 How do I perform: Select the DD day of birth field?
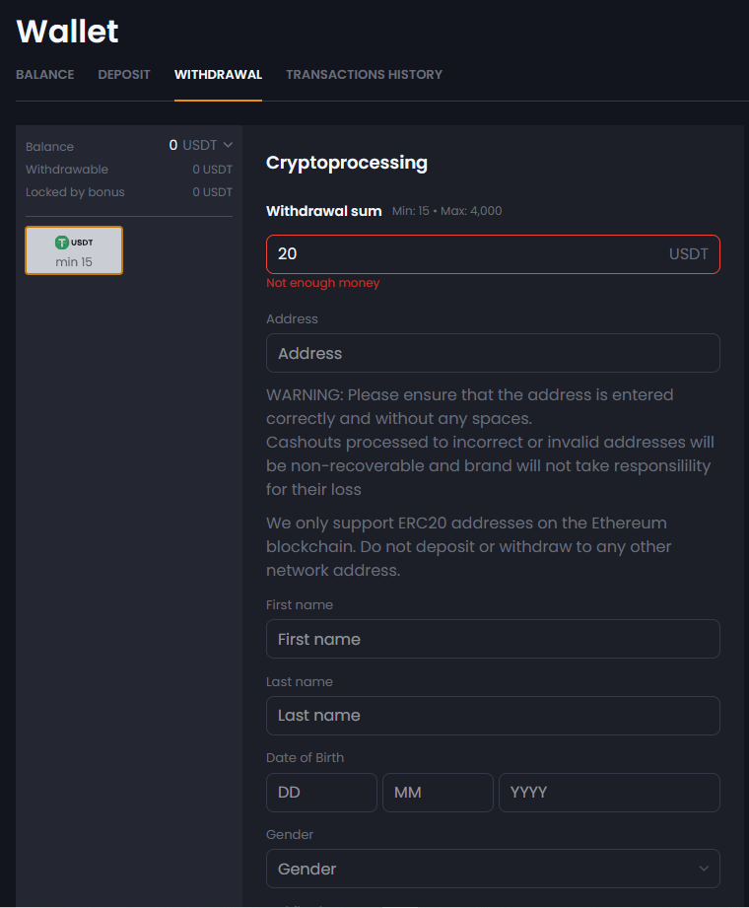tap(321, 793)
